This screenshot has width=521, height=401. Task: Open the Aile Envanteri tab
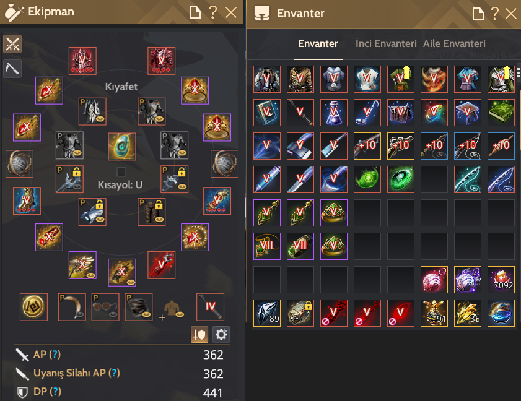pos(454,43)
